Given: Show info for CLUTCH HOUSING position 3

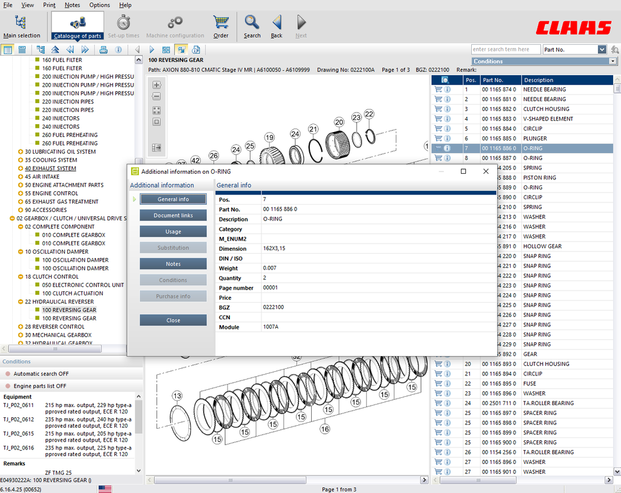Looking at the screenshot, I should coord(447,109).
